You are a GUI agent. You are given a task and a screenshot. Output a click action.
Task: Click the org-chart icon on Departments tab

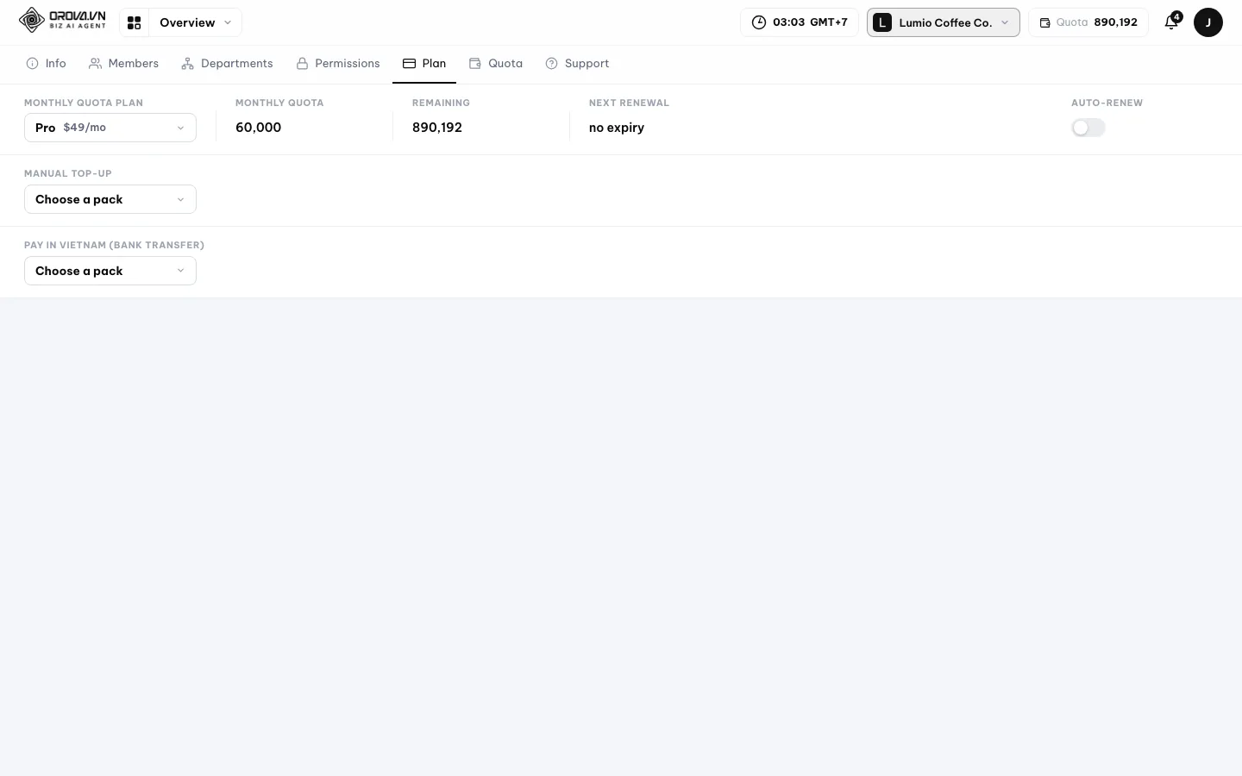click(x=187, y=64)
